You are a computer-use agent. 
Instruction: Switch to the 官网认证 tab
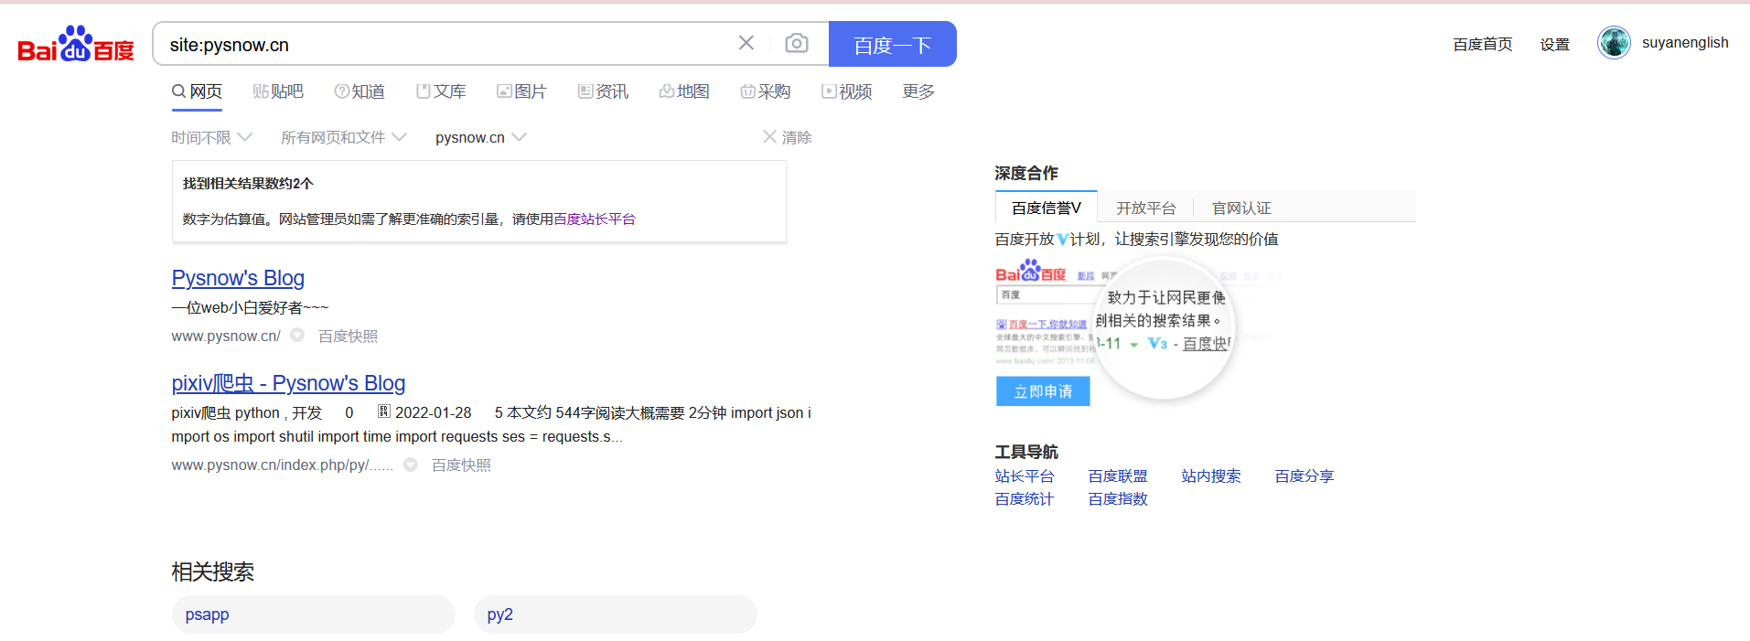pos(1241,208)
